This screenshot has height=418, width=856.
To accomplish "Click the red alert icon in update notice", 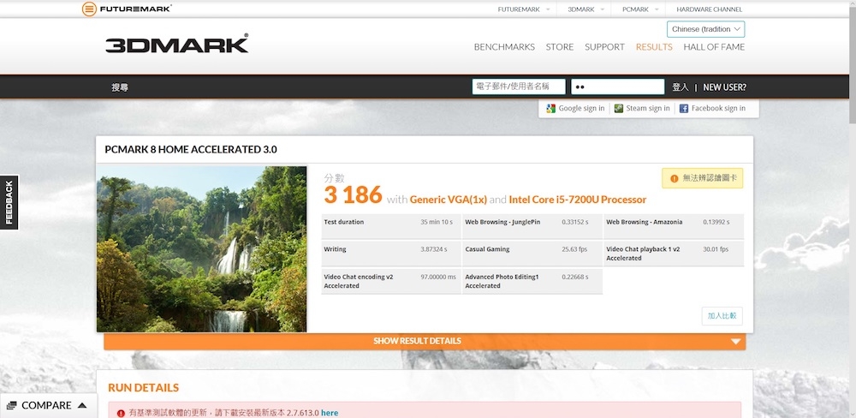I will (x=120, y=413).
